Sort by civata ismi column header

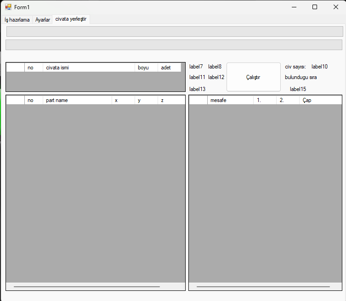[89, 68]
